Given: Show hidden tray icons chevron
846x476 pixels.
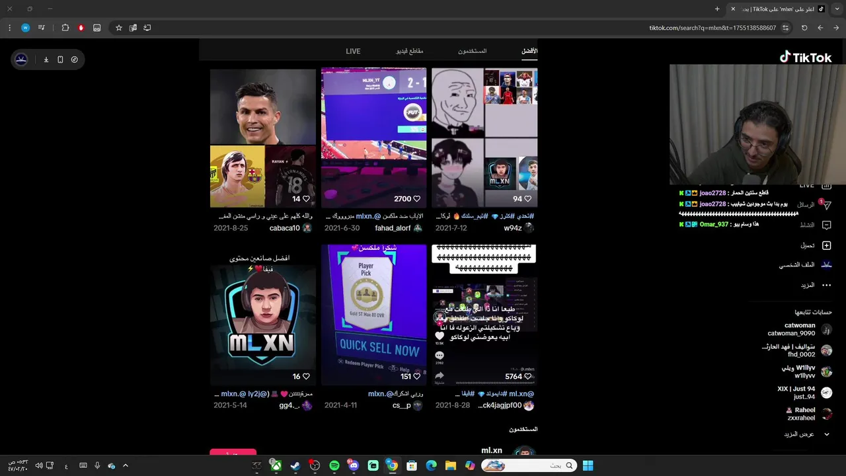Looking at the screenshot, I should click(125, 465).
